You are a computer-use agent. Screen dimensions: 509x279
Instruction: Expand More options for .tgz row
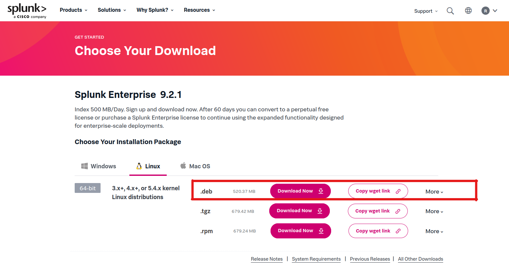click(434, 211)
